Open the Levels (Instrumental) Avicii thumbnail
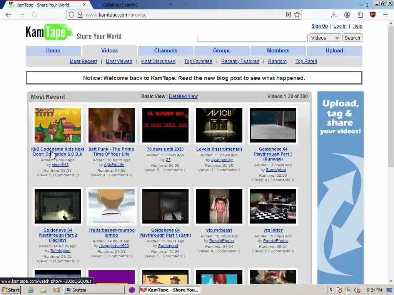This screenshot has height=295, width=394. [219, 125]
